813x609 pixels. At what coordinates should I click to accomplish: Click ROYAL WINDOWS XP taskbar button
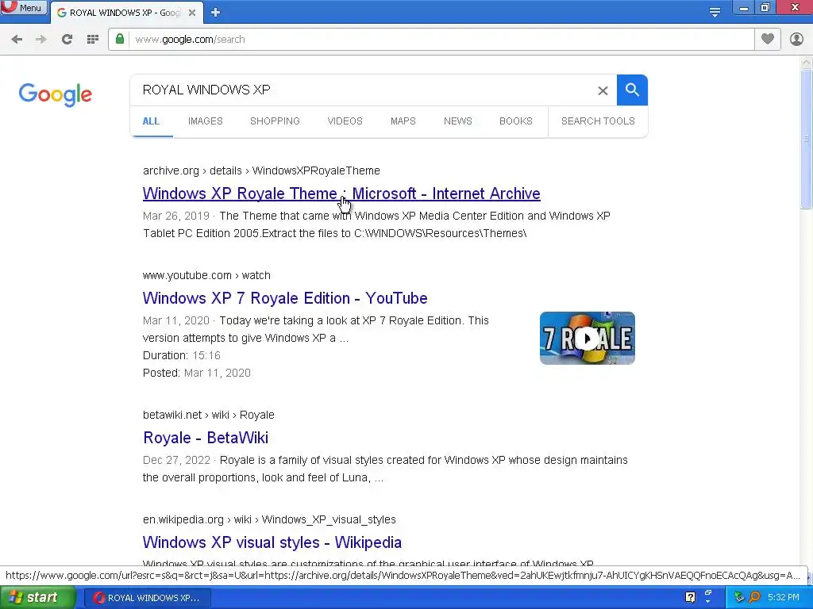pos(147,598)
